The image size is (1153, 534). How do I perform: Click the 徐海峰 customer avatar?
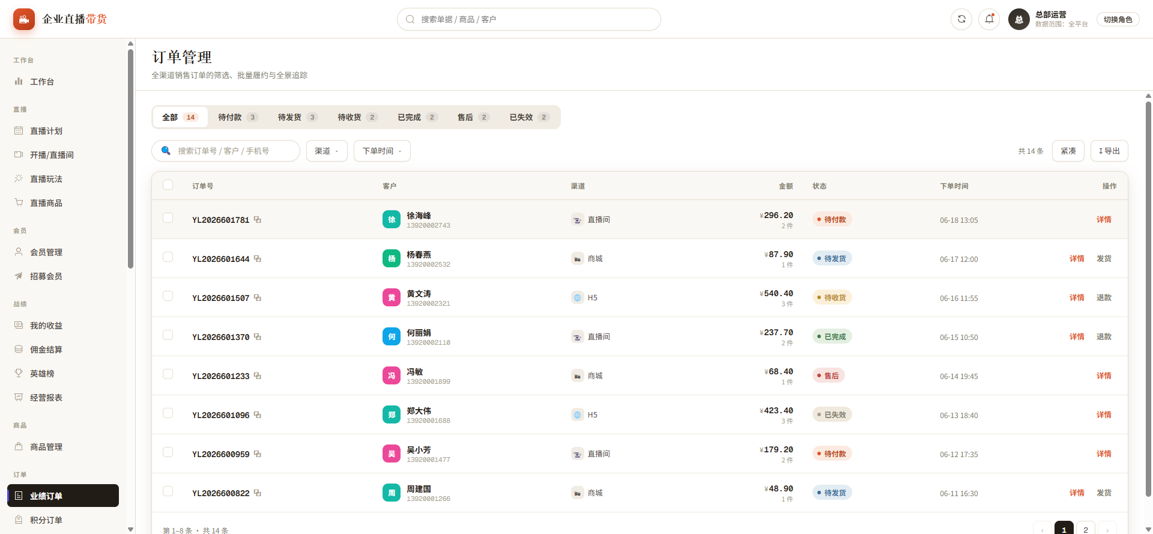pyautogui.click(x=392, y=219)
